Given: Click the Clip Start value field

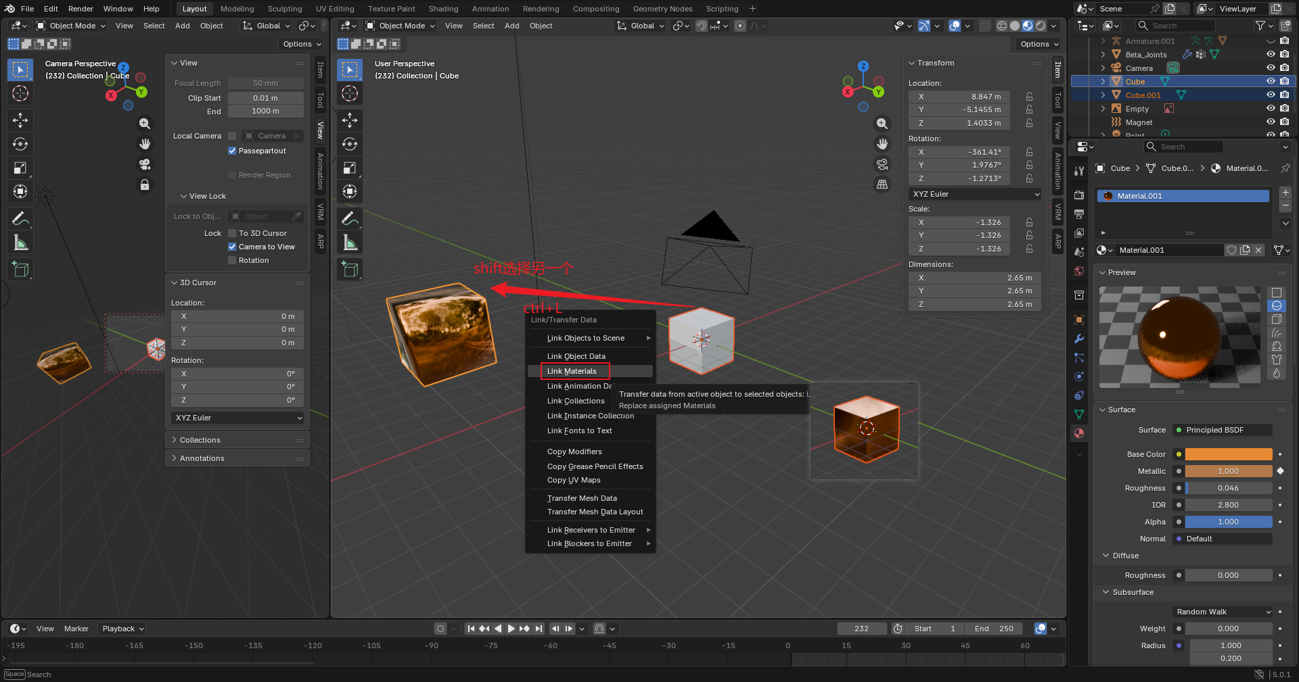Looking at the screenshot, I should click(265, 98).
